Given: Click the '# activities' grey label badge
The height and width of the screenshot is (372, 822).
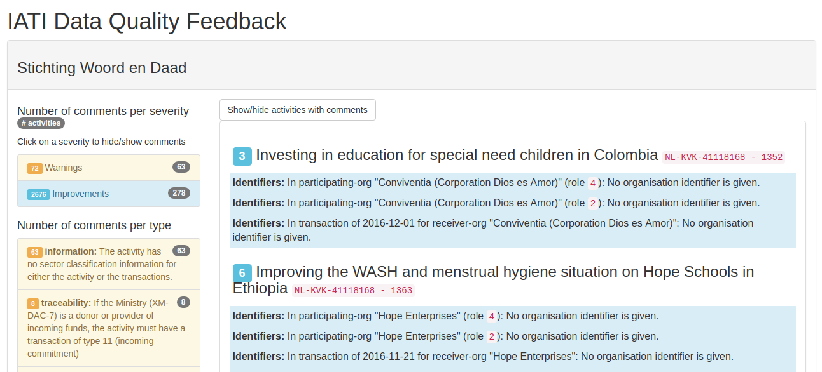Looking at the screenshot, I should [41, 123].
